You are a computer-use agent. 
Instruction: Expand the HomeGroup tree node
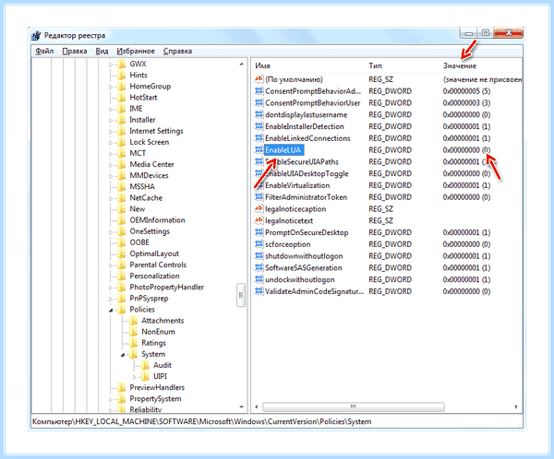click(x=111, y=87)
